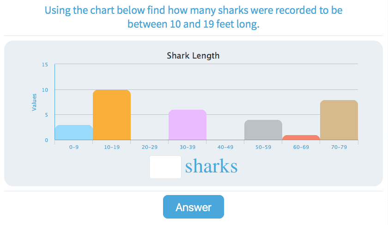Click the 10 y-axis tick label
This screenshot has width=388, height=231.
pyautogui.click(x=45, y=89)
